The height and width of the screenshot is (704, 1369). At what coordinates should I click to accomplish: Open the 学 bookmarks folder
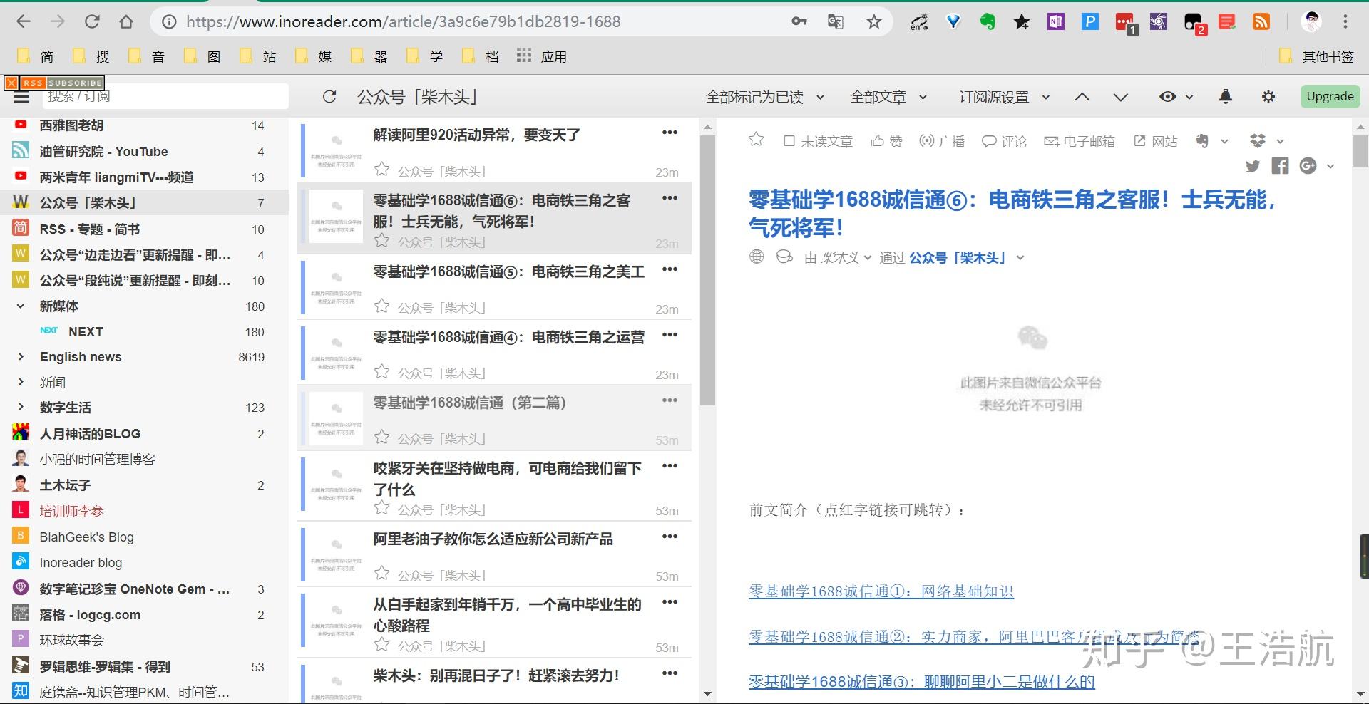coord(425,56)
